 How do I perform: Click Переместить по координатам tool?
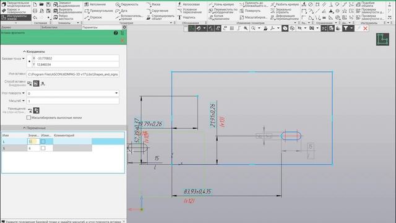(223, 11)
